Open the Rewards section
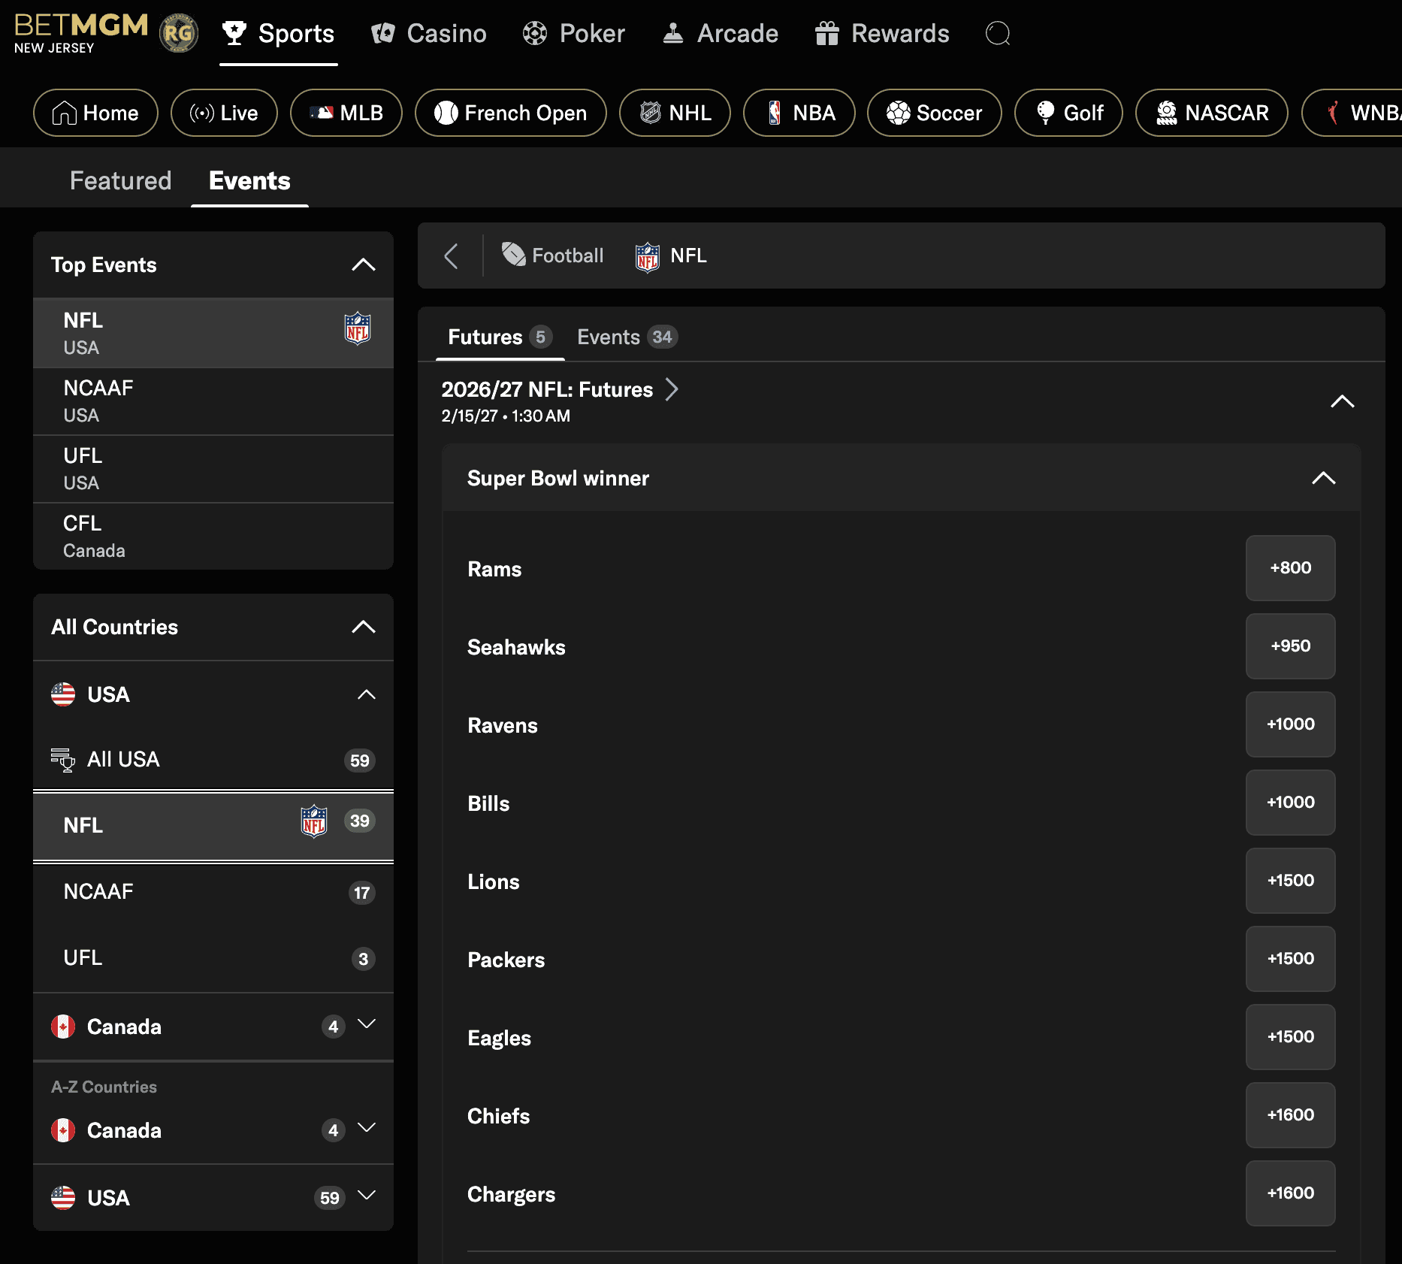Viewport: 1402px width, 1264px height. tap(882, 33)
